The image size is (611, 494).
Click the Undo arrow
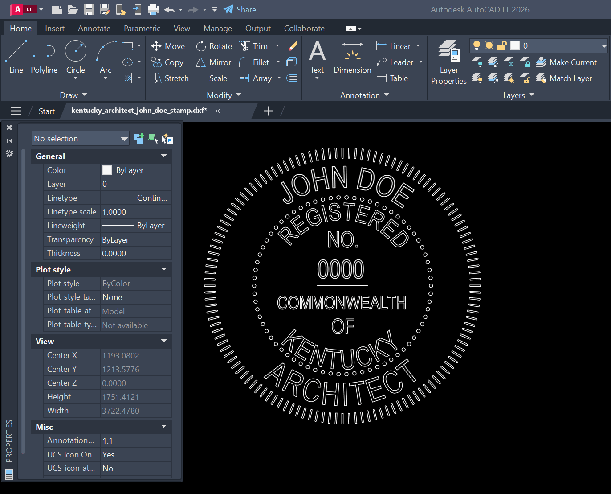[x=169, y=9]
